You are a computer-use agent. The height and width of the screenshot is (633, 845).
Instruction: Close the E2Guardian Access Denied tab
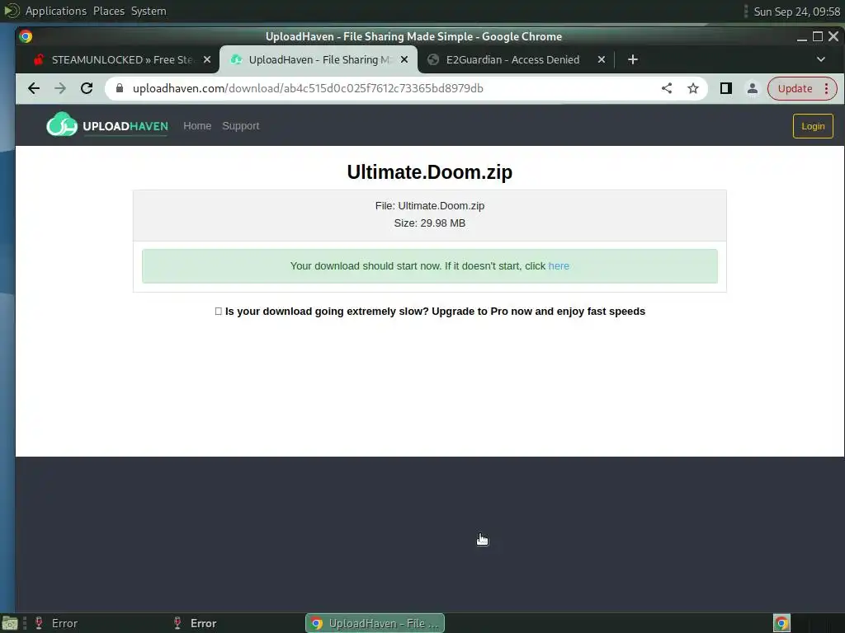point(602,59)
